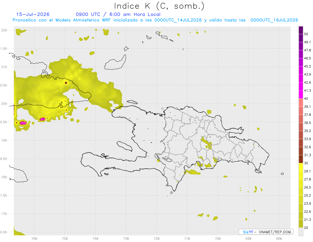Screen dimensions: 313x242
Task: Pick the salmon swatch between 39.1 and 40
Action: pos(301,103)
